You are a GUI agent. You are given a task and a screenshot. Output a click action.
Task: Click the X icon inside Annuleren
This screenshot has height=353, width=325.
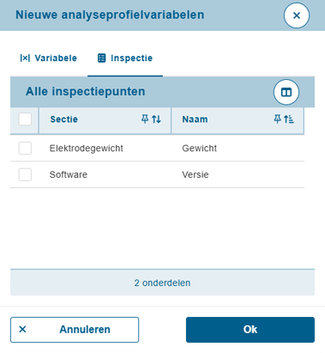point(22,329)
